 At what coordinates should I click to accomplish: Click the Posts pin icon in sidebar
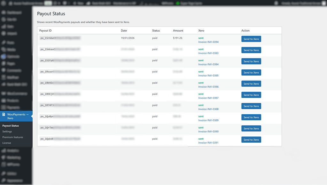click(4, 42)
